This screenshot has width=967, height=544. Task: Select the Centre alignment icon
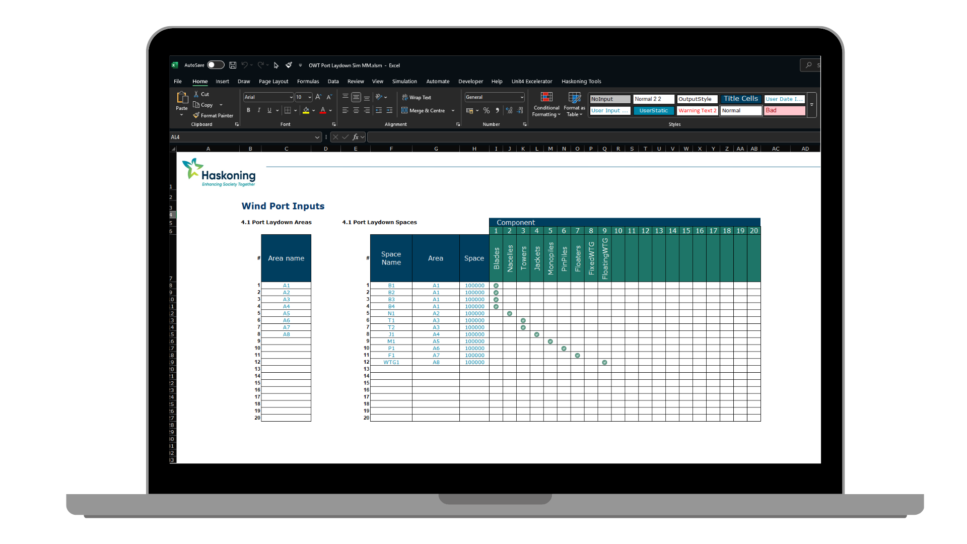[356, 110]
